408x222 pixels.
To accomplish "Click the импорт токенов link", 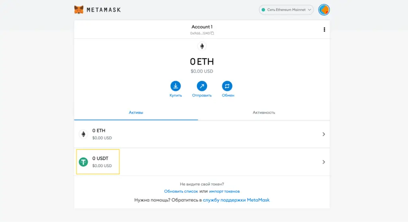I will pyautogui.click(x=224, y=191).
